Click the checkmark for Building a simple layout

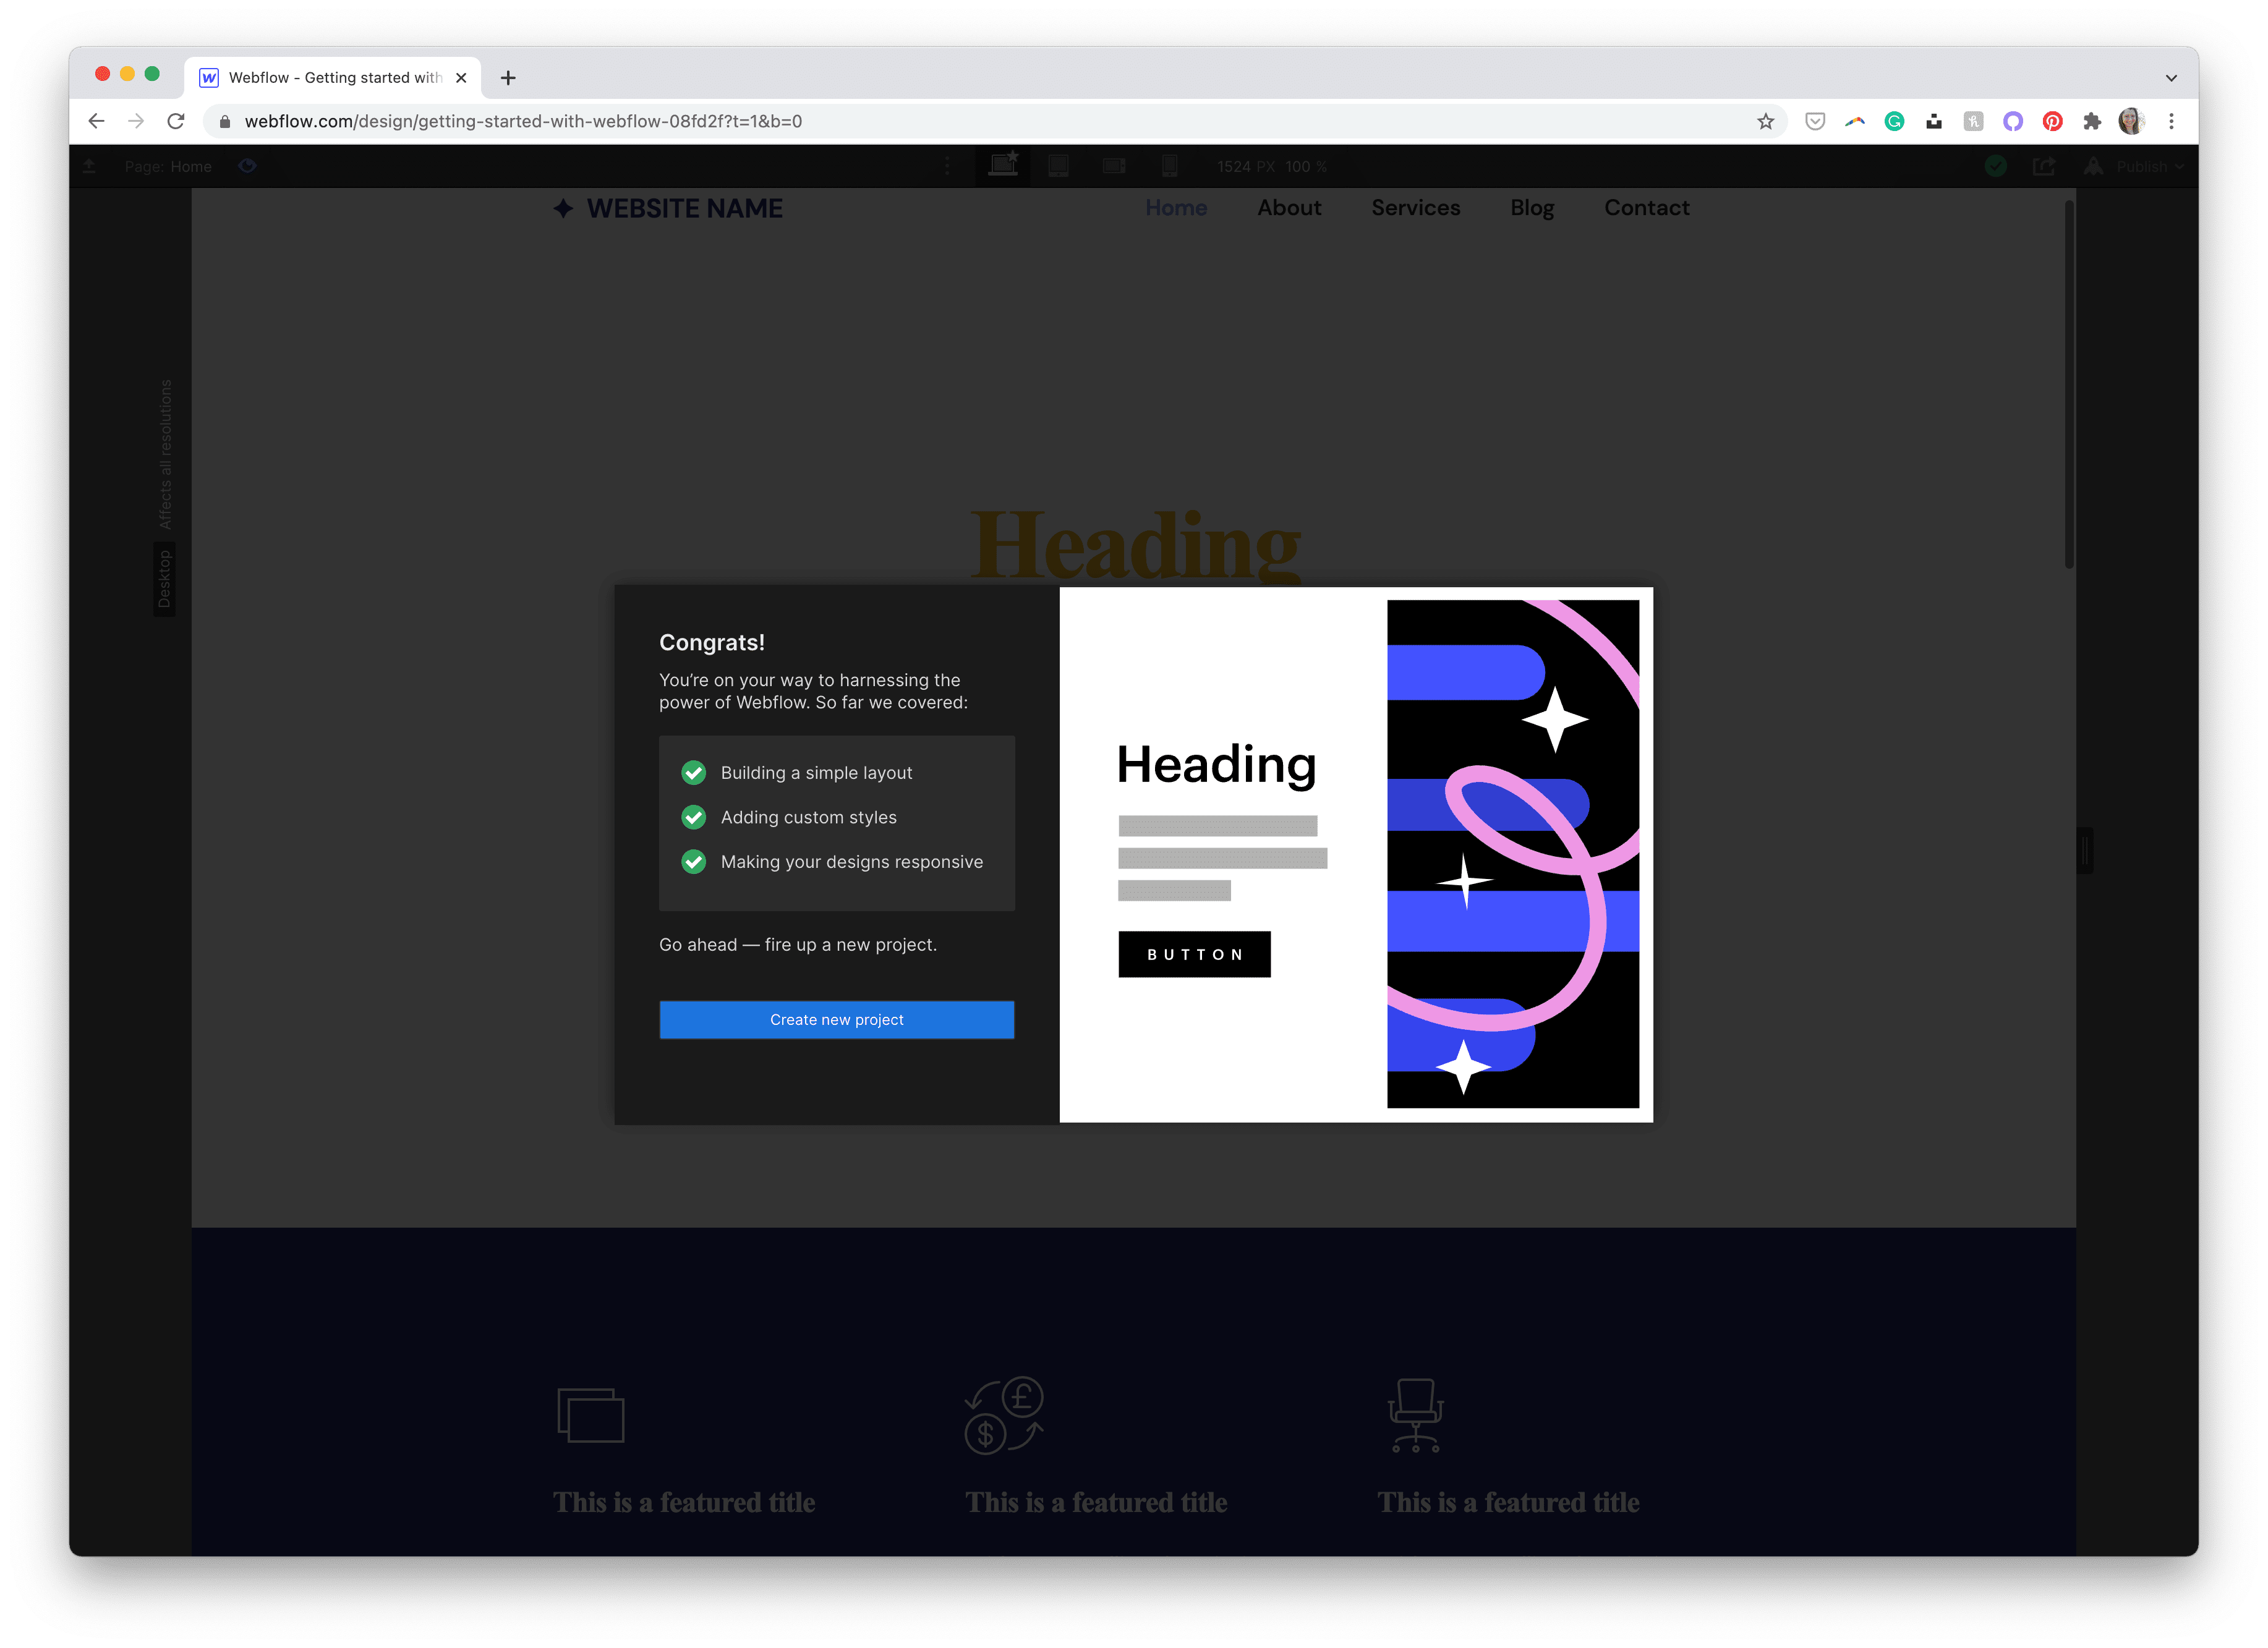pos(694,772)
